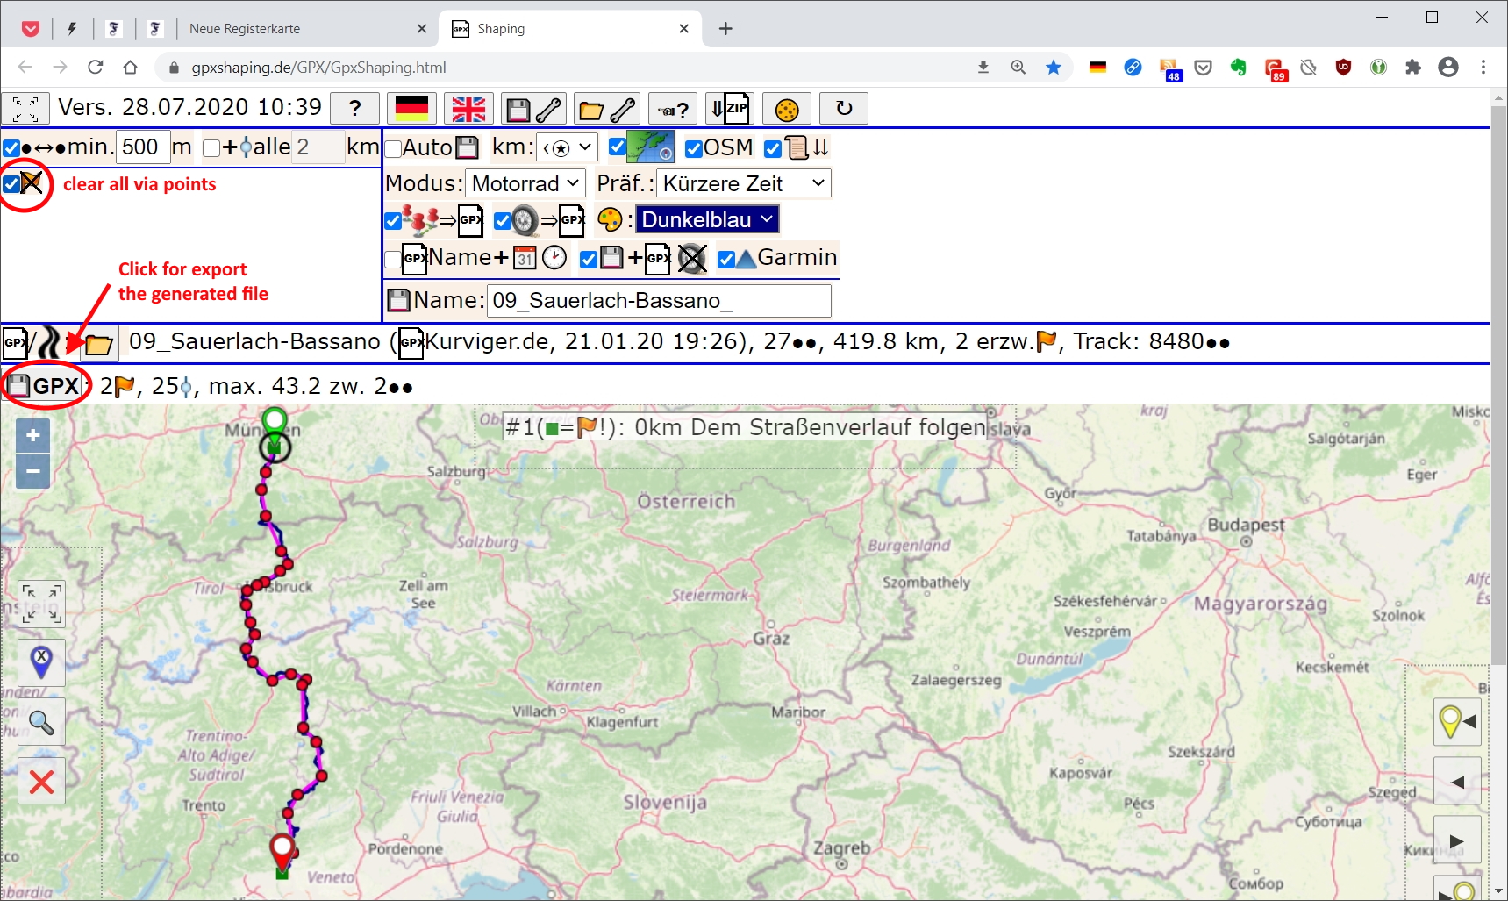Click the pointing hand help button

coord(673,109)
